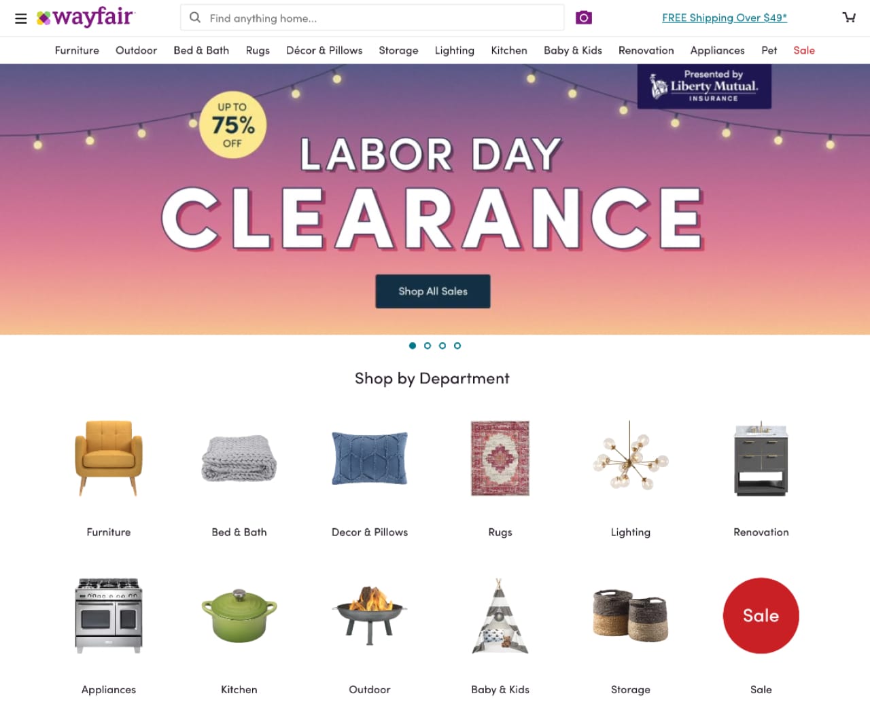Open the shopping cart icon
This screenshot has width=870, height=719.
click(849, 18)
